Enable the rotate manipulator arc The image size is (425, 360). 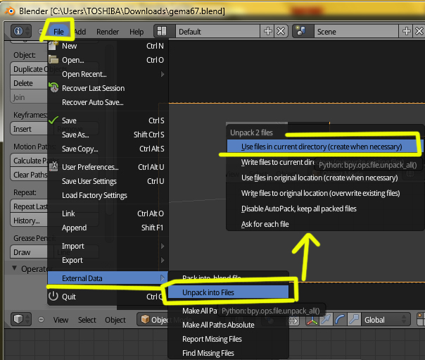(340, 320)
